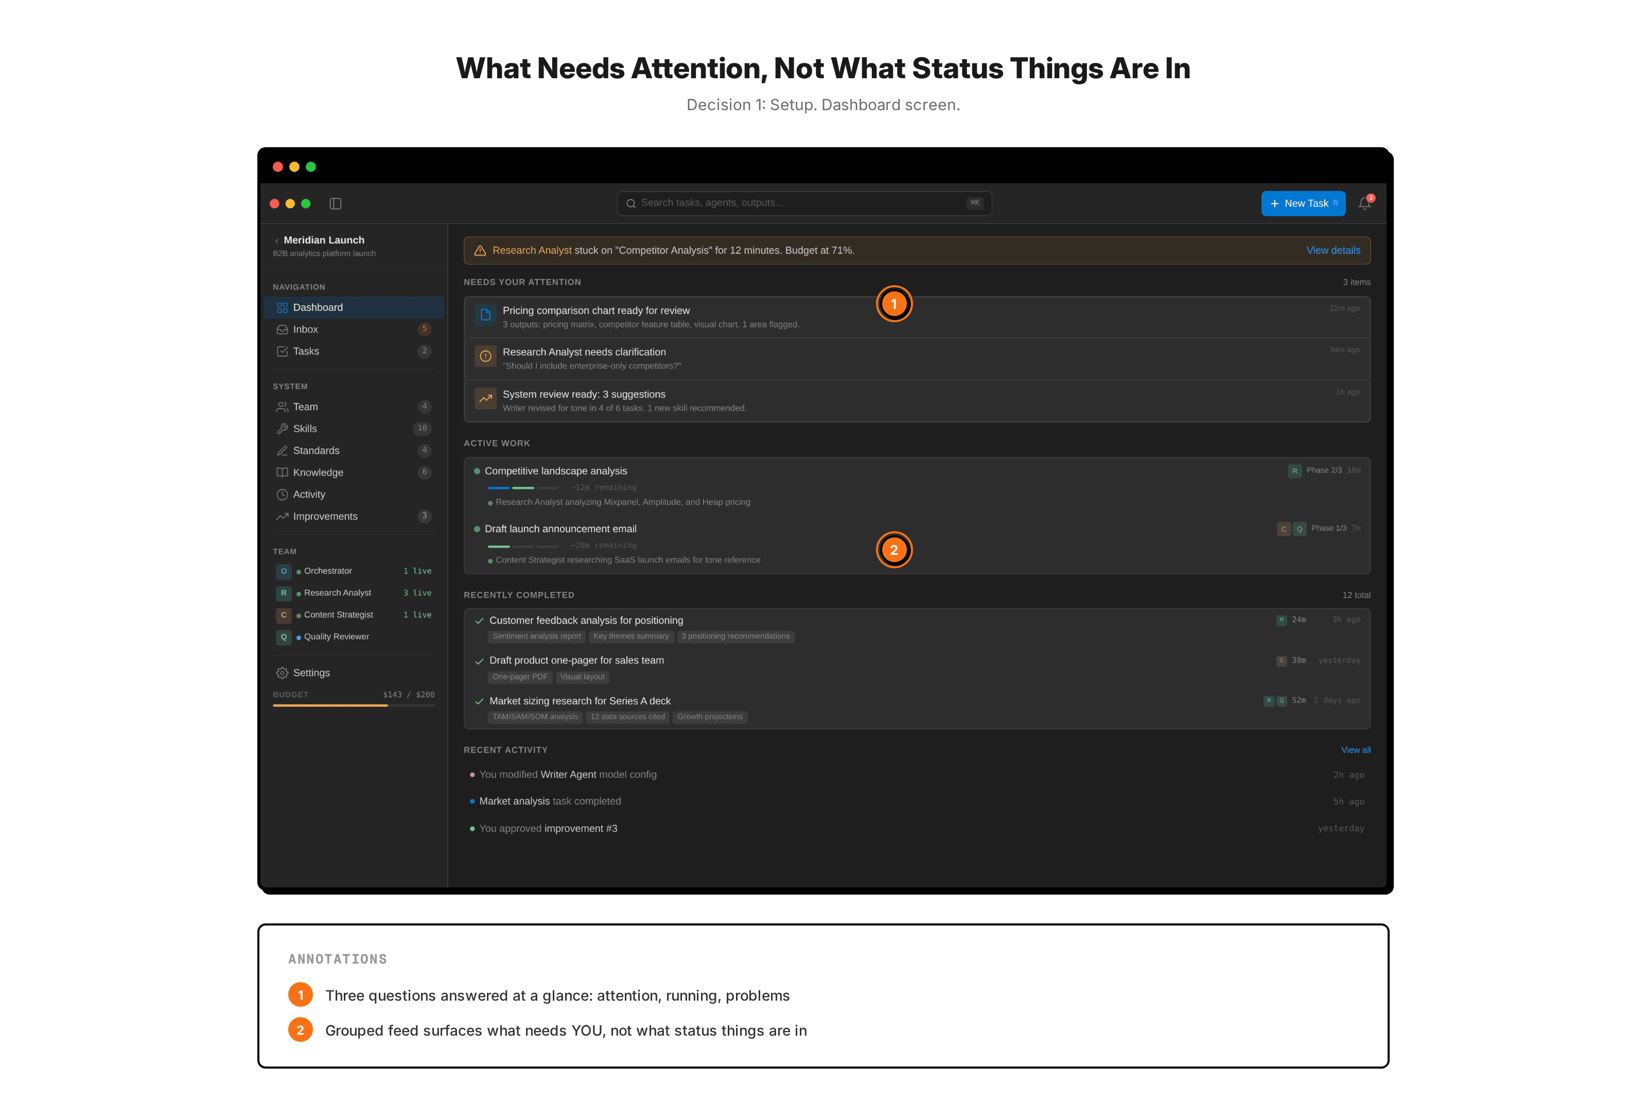Click progress bar of Draft launch announcement email
This screenshot has height=1118, width=1647.
(523, 547)
